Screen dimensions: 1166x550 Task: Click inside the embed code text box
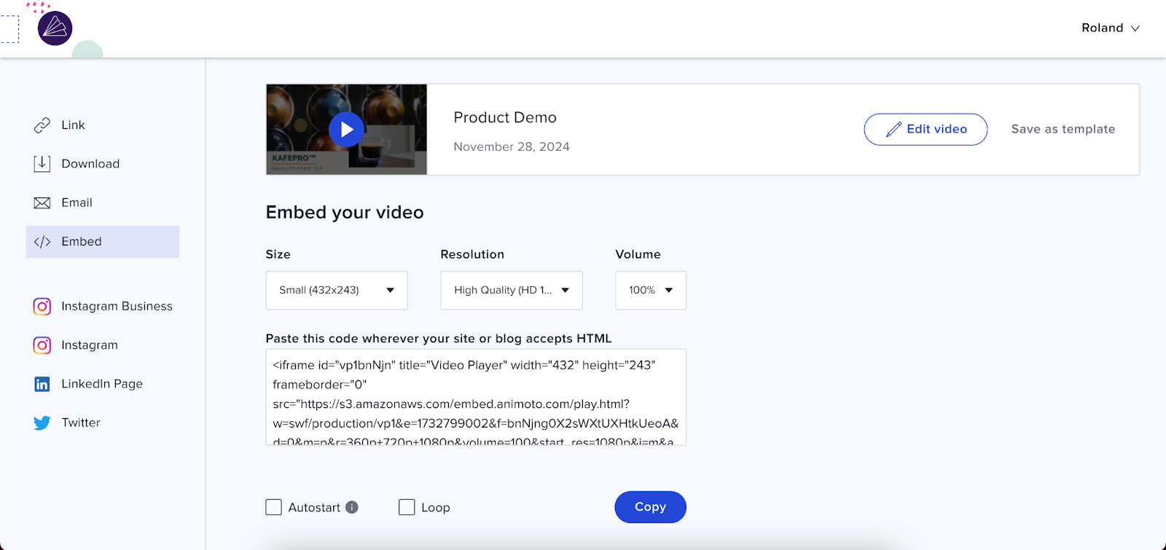click(x=476, y=398)
